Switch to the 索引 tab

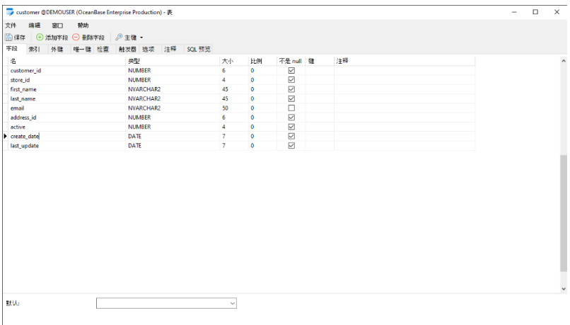(34, 50)
